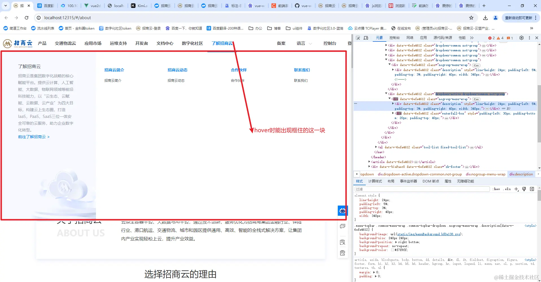Screen dimensions: 541x282
Task: Expand background-position shorthand triangle
Action: (x=396, y=242)
